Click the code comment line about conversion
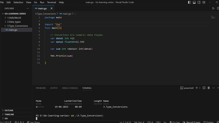 coord(76,35)
